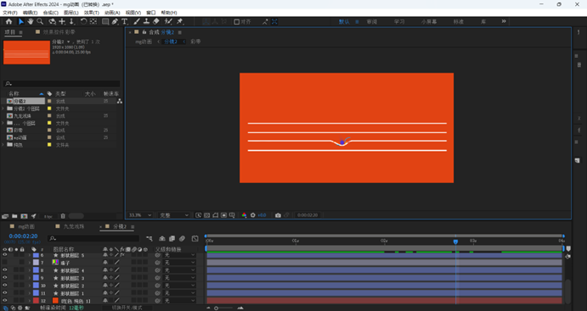
Task: Click the interpret footage icon in Project panel
Action: tap(5, 216)
